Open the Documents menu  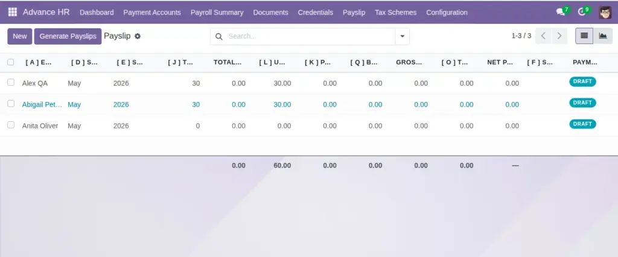270,12
